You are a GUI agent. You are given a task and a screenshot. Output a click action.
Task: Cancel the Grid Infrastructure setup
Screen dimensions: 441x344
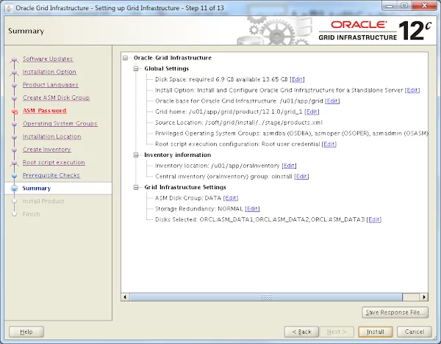pyautogui.click(x=415, y=332)
